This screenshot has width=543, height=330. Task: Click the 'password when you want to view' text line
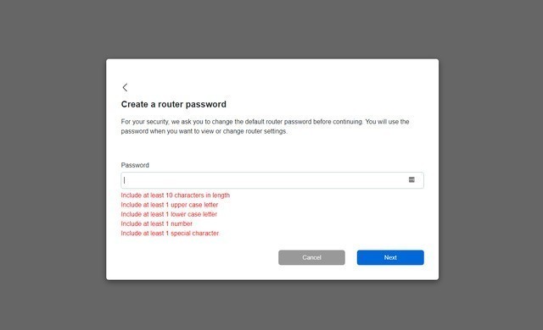[204, 131]
